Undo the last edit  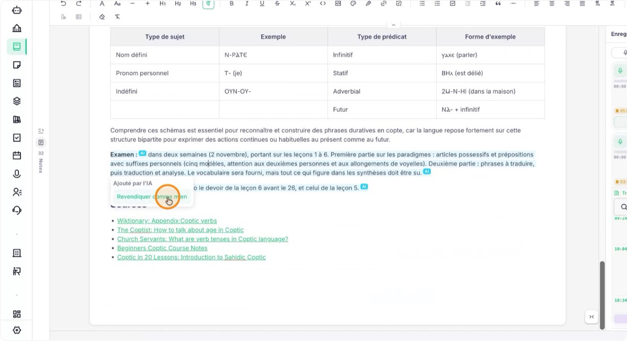pos(63,4)
